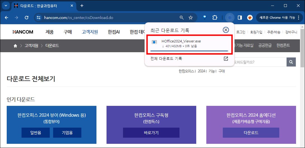
Task: Click the scrollbar up arrow
Action: coord(302,27)
